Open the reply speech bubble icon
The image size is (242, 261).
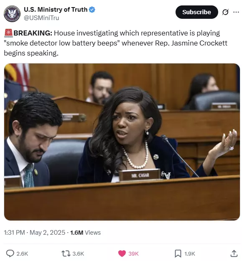pos(10,253)
